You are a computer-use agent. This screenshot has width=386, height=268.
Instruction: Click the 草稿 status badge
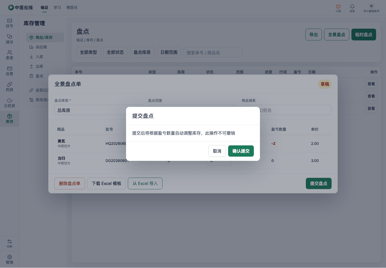pos(325,84)
